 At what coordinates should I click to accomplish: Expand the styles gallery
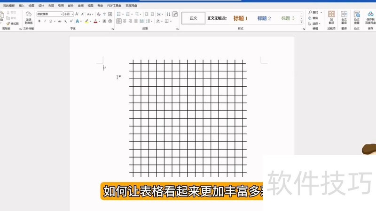(301, 23)
